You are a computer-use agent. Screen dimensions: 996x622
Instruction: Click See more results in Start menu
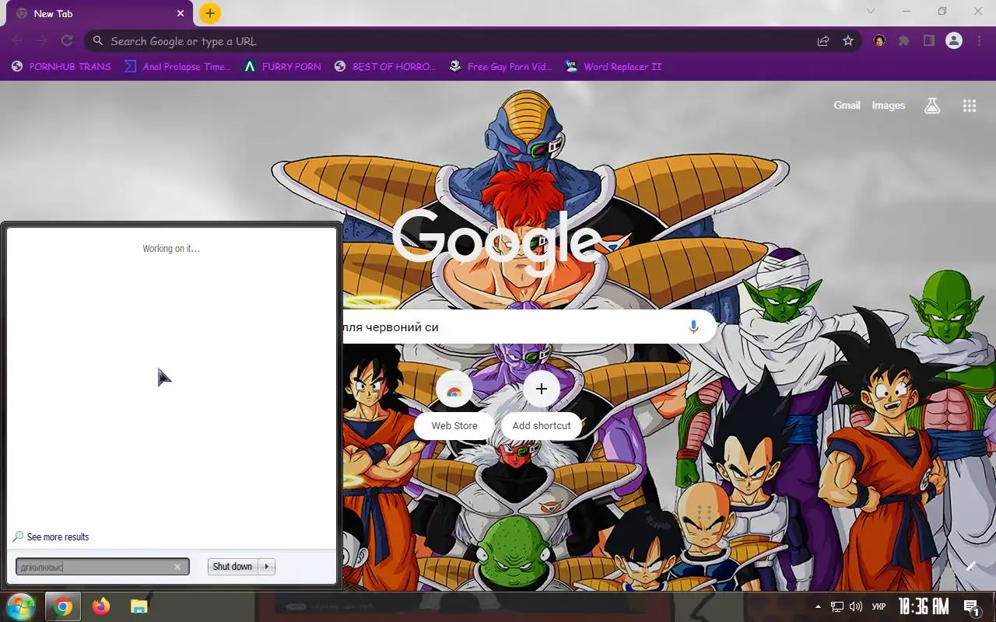[x=51, y=537]
